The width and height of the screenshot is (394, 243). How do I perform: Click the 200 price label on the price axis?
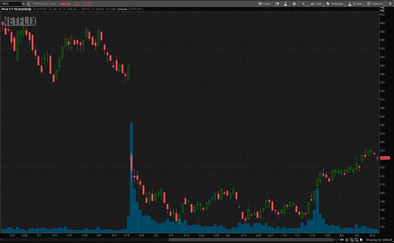(382, 193)
